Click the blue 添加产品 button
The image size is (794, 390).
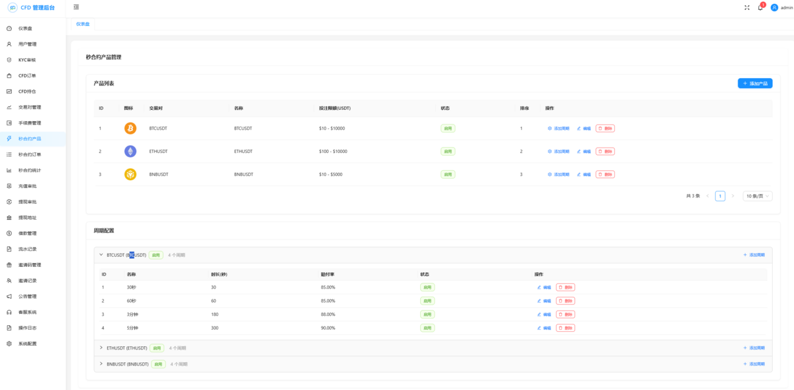(x=755, y=83)
